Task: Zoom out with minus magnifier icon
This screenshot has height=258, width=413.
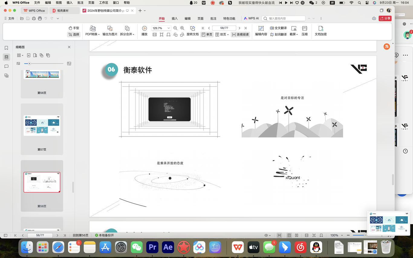Action: pyautogui.click(x=176, y=28)
